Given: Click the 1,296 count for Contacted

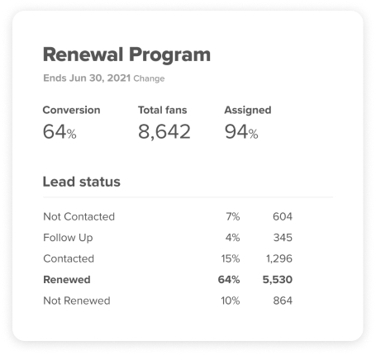Looking at the screenshot, I should click(279, 258).
